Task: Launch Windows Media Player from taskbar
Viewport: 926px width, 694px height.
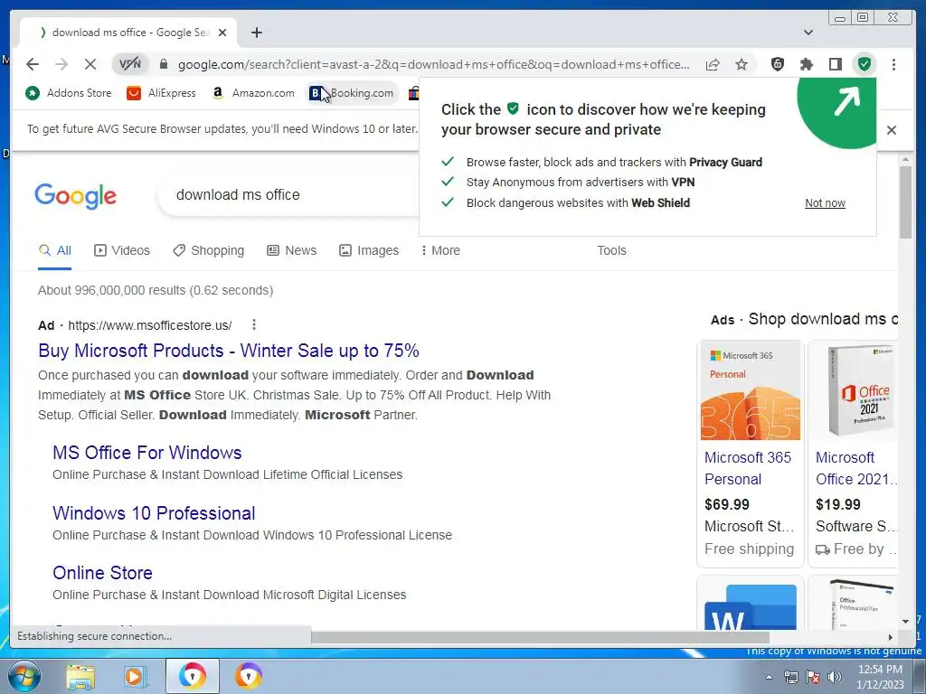Action: coord(136,677)
